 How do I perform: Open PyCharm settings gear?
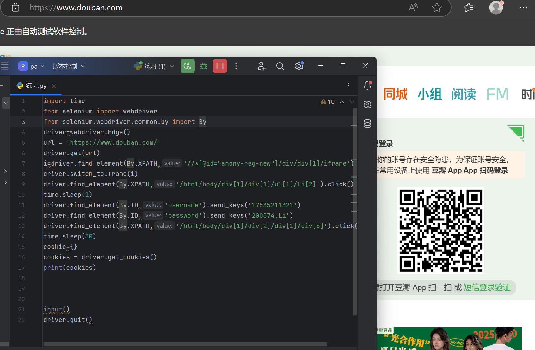coord(299,66)
